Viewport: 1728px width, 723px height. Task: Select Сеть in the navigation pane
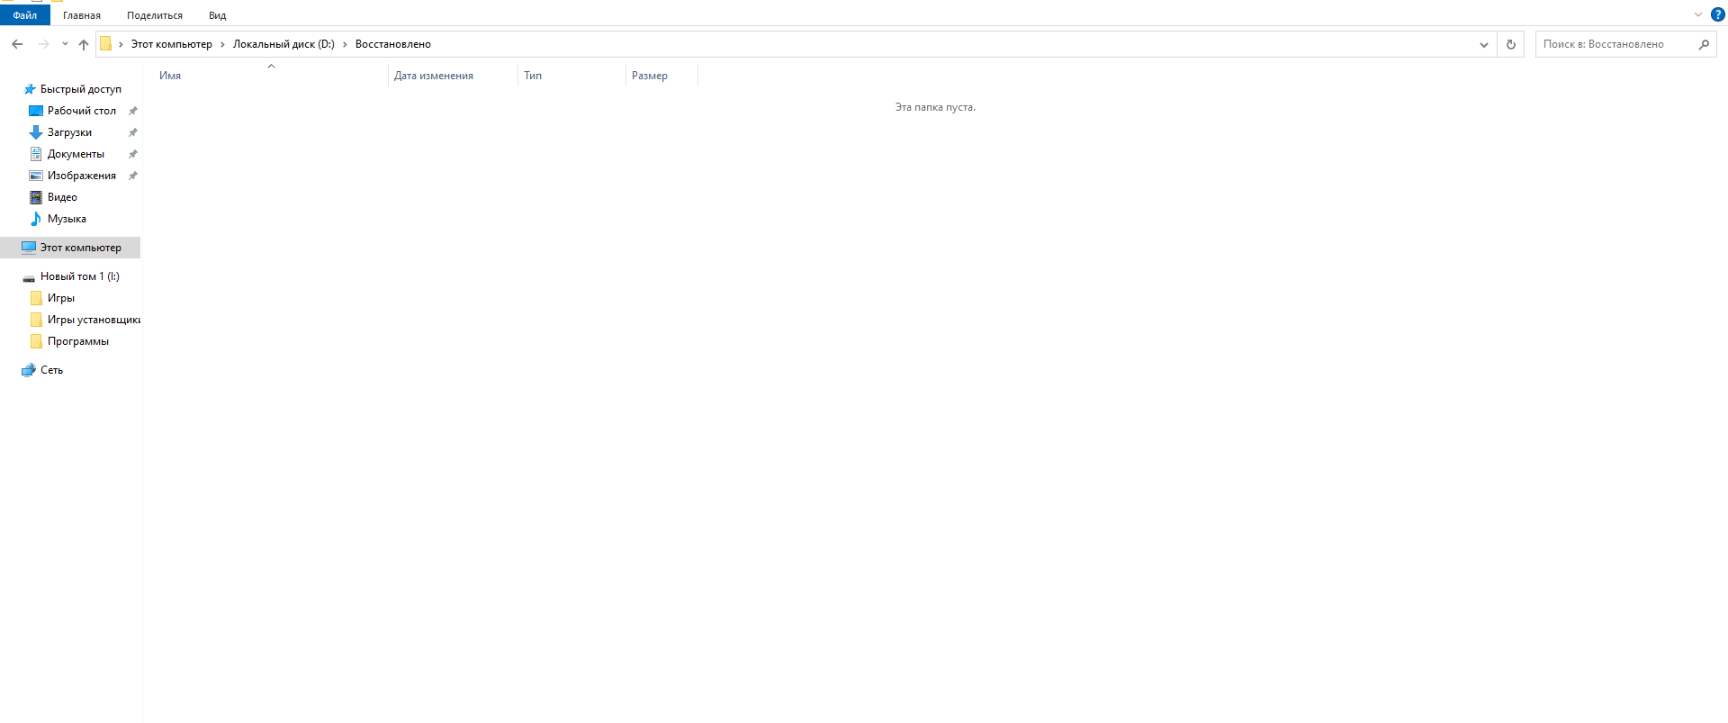coord(51,370)
